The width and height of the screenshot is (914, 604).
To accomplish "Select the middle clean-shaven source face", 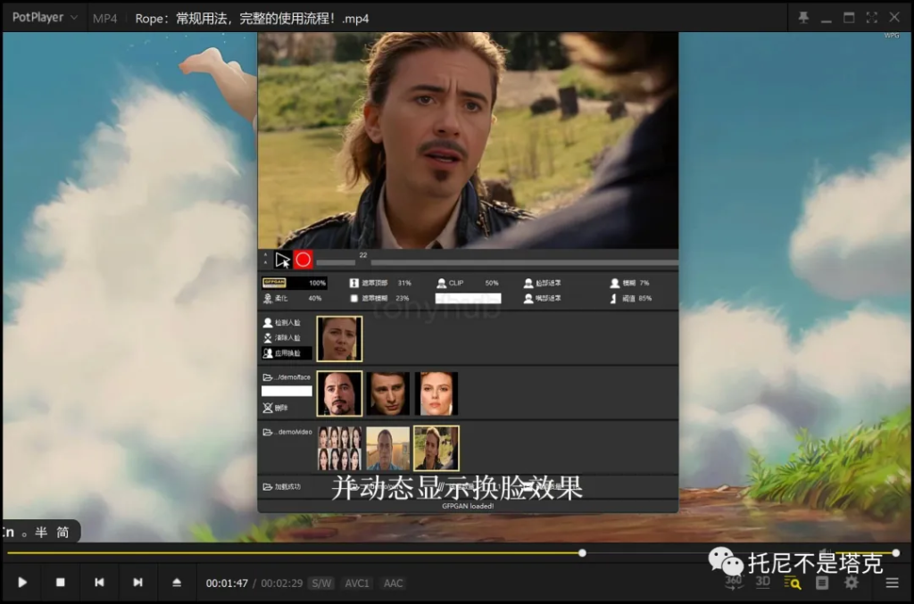I will (x=387, y=393).
